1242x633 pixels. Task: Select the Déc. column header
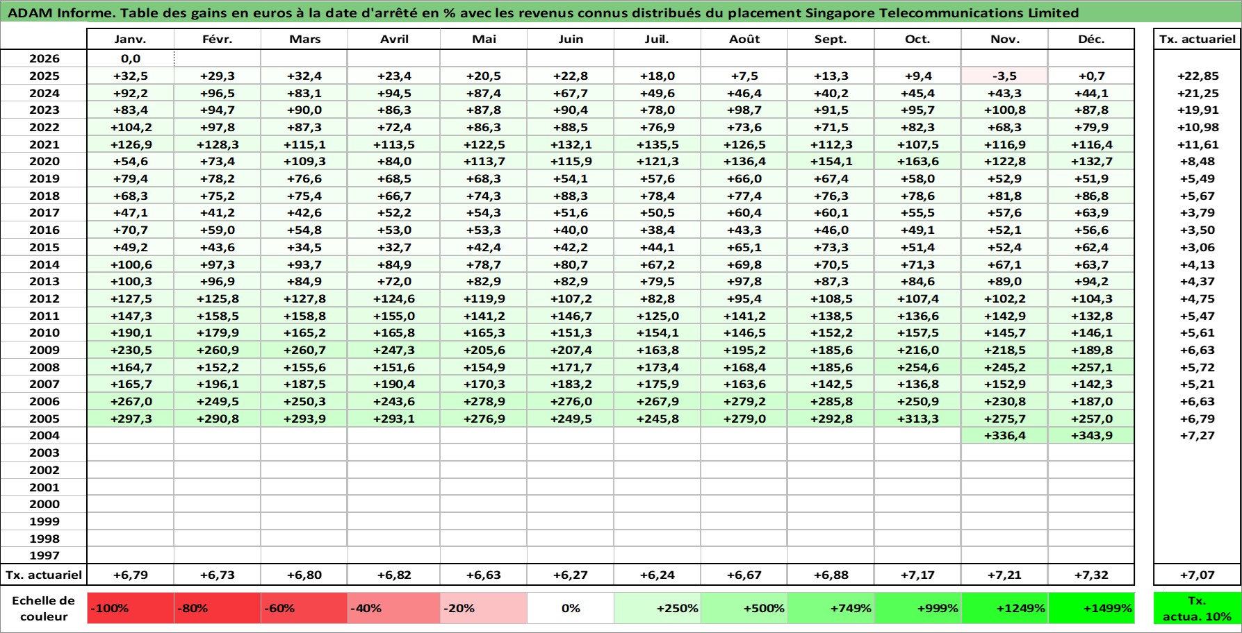pos(1091,40)
